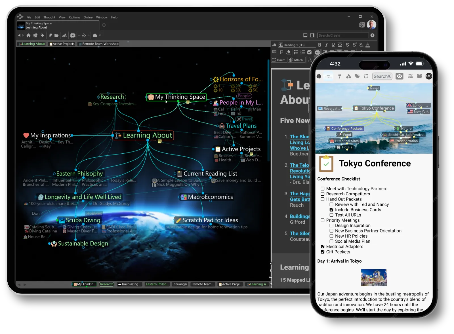Image resolution: width=454 pixels, height=334 pixels.
Task: Click the Search/Create input field
Action: 342,35
